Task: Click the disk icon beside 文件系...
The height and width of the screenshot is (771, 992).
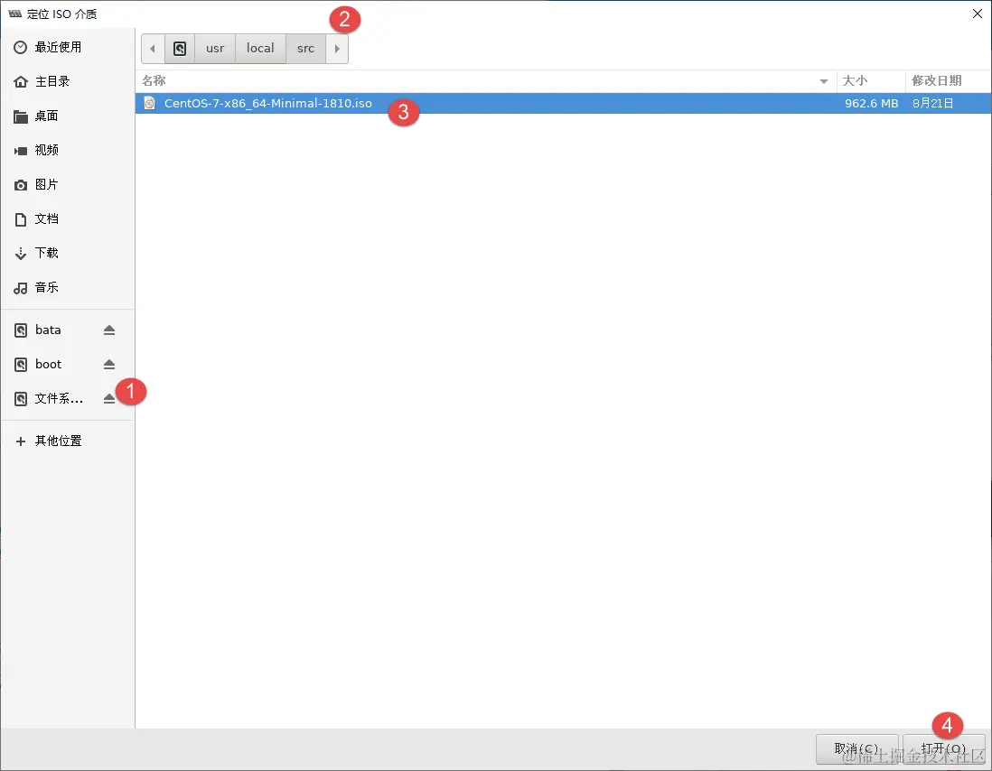Action: click(20, 399)
